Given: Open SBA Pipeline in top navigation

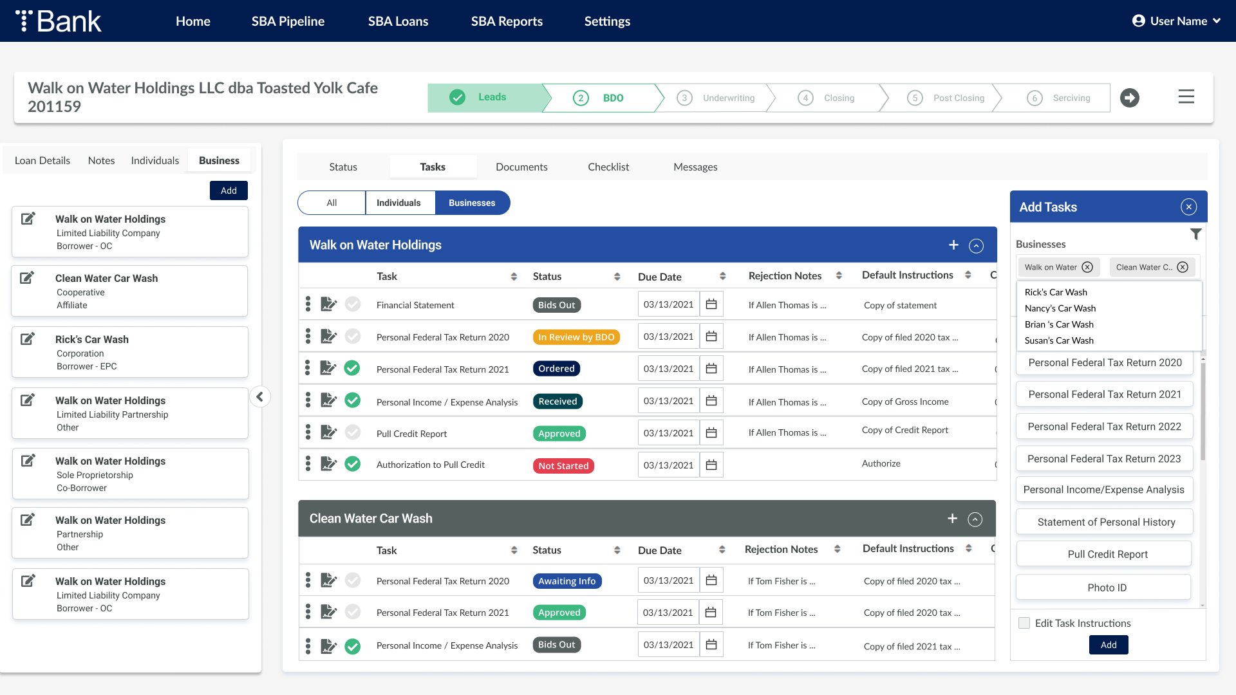Looking at the screenshot, I should 288,21.
